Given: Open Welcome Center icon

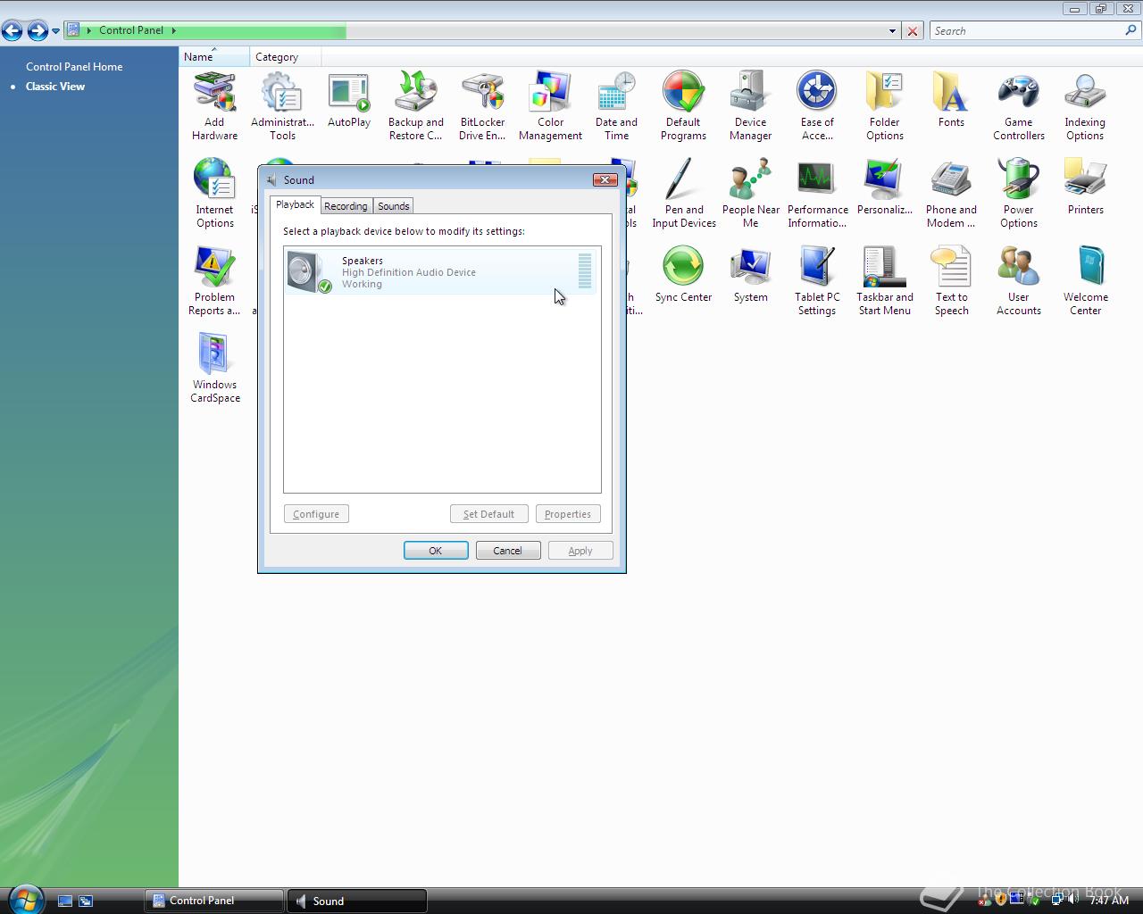Looking at the screenshot, I should click(1085, 281).
